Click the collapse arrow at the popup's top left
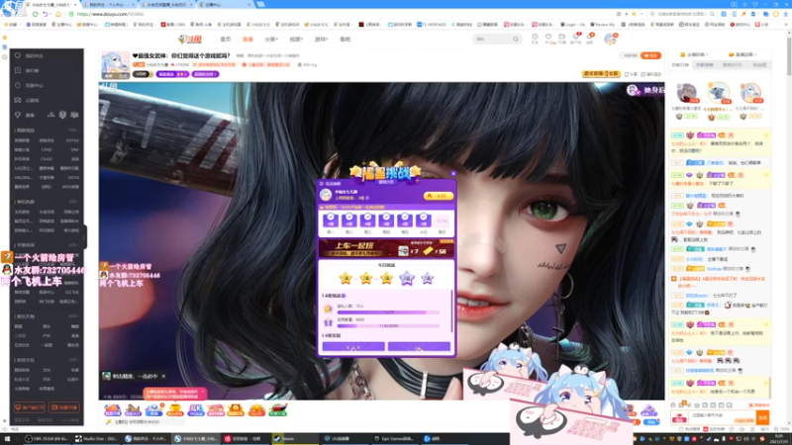 (321, 184)
